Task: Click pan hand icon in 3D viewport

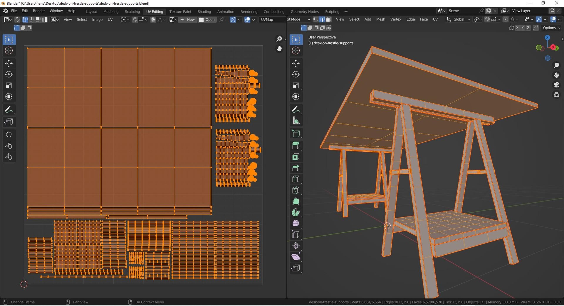Action: tap(556, 75)
